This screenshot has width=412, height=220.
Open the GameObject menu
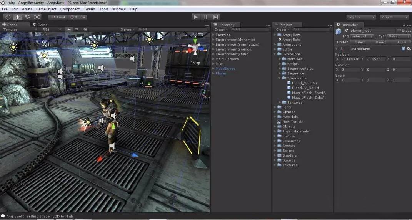point(46,9)
